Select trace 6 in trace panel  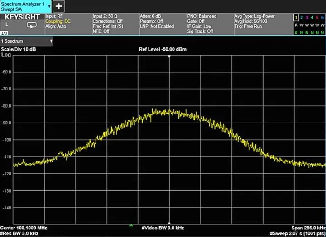[322, 17]
